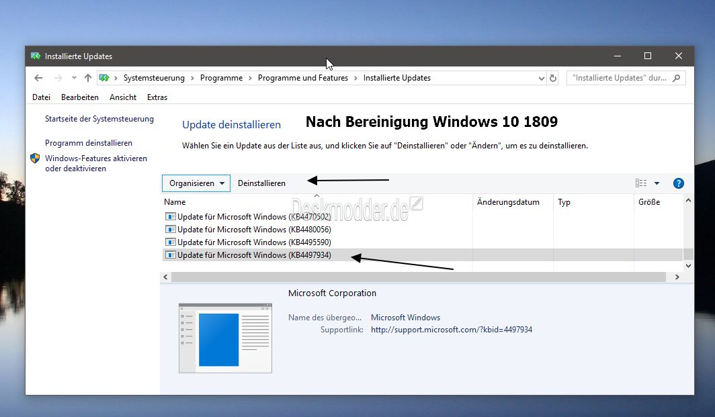Screen dimensions: 715x417
Task: Click the horizontal scrollbar left arrow
Action: pyautogui.click(x=165, y=277)
